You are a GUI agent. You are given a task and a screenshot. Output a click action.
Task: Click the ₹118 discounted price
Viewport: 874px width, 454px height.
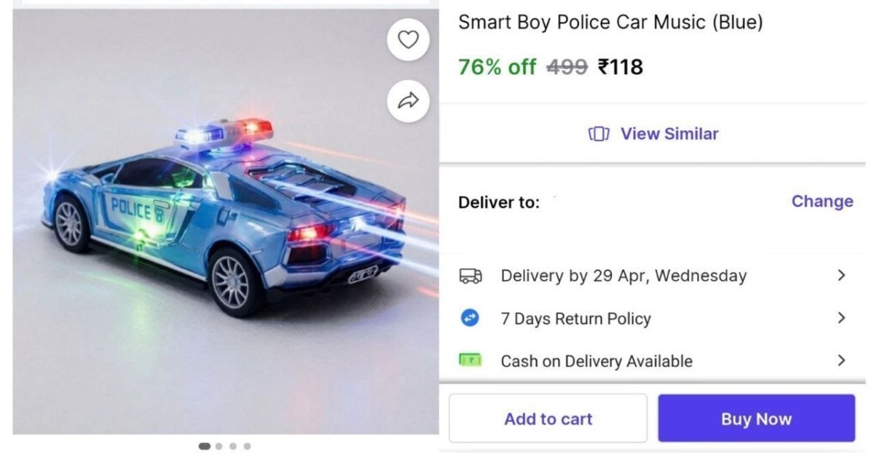[621, 68]
